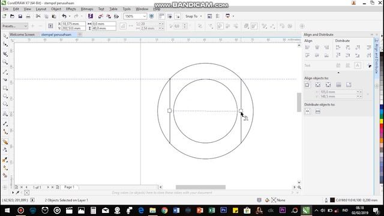Click the Align top icon
This screenshot has height=216, width=384.
coord(307,55)
